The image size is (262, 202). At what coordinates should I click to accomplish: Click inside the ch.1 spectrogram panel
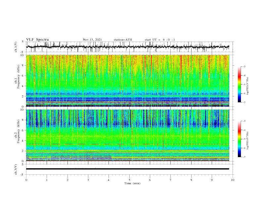128,81
